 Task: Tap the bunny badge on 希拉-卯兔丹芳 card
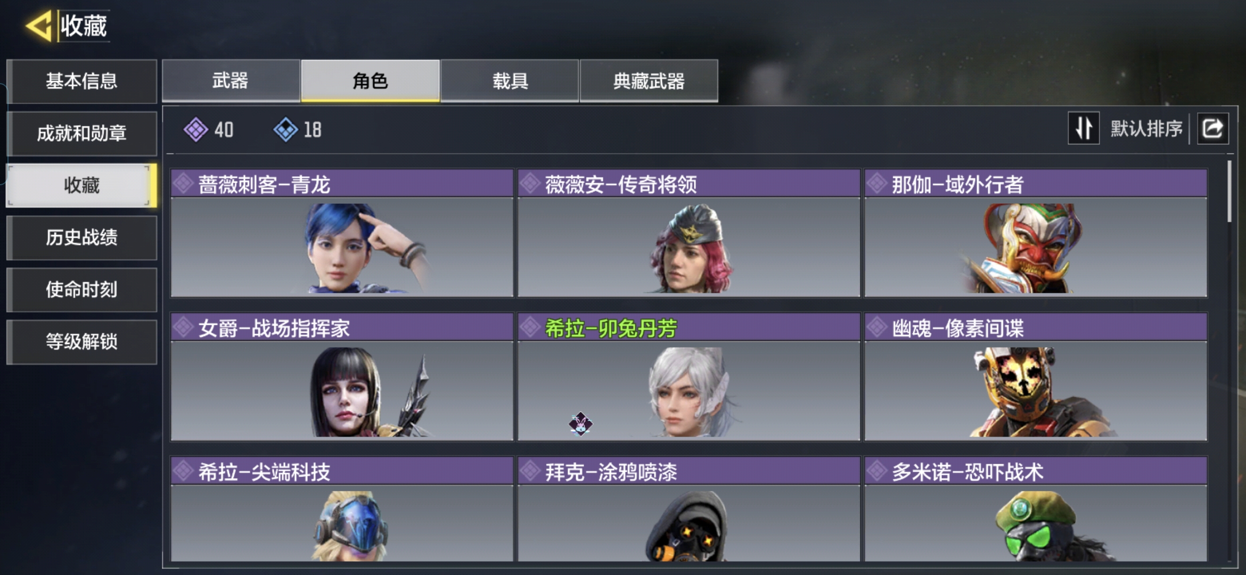point(580,424)
